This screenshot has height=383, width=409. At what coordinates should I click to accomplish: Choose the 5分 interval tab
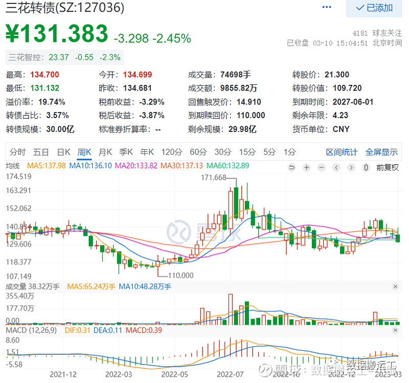[x=269, y=152]
